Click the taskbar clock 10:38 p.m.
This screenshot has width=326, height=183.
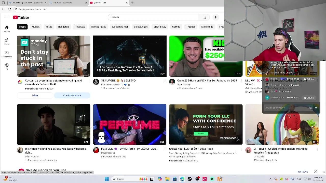318,179
